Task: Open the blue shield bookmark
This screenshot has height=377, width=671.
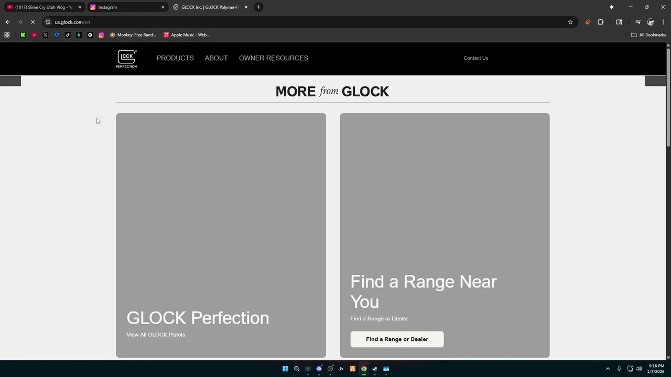Action: pyautogui.click(x=57, y=35)
